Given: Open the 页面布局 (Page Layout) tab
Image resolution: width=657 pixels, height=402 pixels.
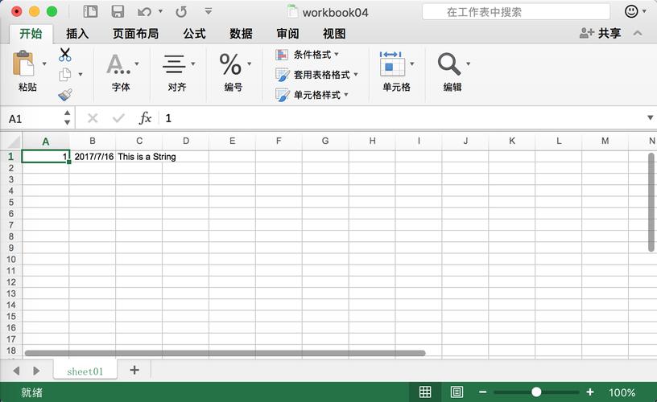Looking at the screenshot, I should 136,34.
